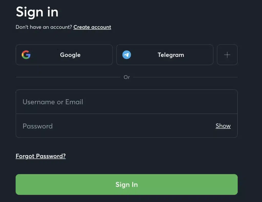Click the divider line right of "Or"
Viewport: 262px width, 202px height.
[x=185, y=77]
